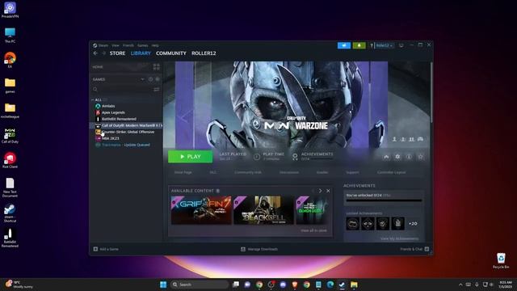Add game to favorites with star icon
517x291 pixels.
point(420,157)
